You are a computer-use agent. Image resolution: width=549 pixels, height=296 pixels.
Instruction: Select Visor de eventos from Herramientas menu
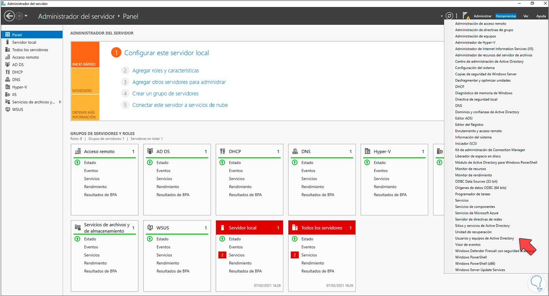(x=468, y=244)
